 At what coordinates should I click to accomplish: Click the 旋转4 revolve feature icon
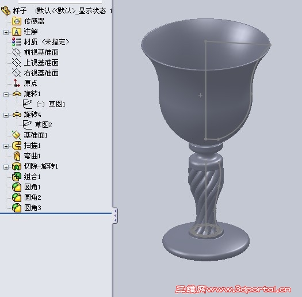(x=17, y=115)
